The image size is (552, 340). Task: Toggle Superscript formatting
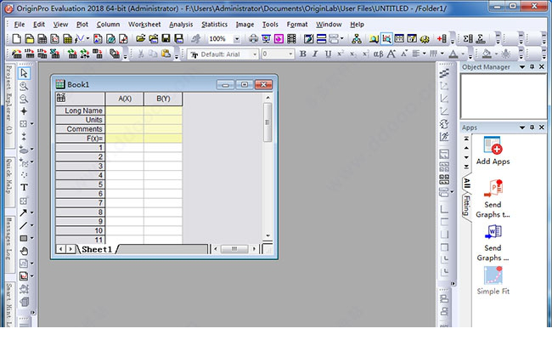(x=340, y=54)
